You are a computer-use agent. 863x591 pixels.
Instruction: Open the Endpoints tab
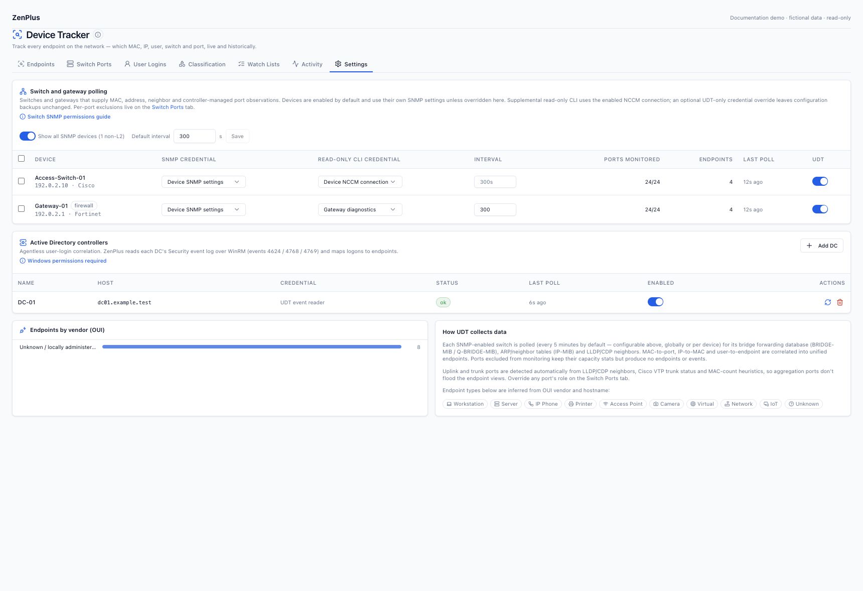(36, 64)
